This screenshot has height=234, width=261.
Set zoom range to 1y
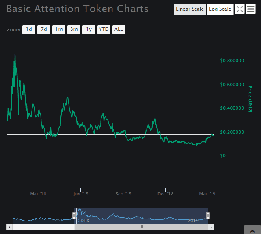(x=89, y=30)
